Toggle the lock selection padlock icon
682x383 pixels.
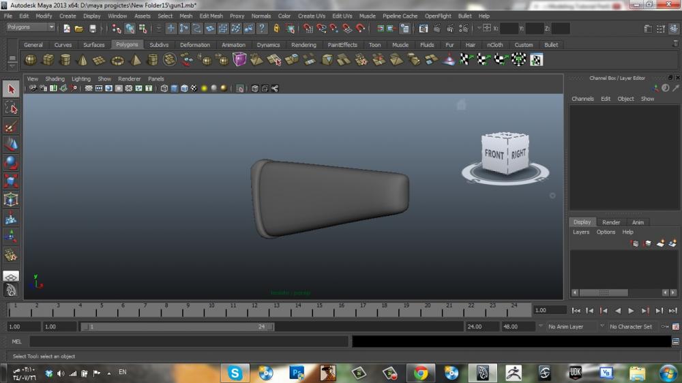(x=276, y=29)
